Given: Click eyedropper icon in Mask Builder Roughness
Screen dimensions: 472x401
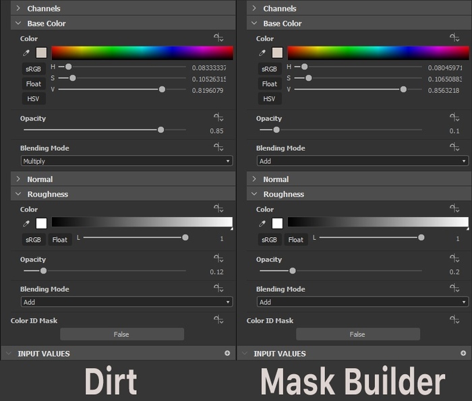Looking at the screenshot, I should click(263, 223).
